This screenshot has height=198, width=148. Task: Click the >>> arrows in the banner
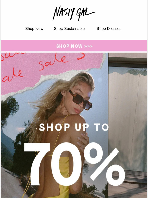click(89, 46)
